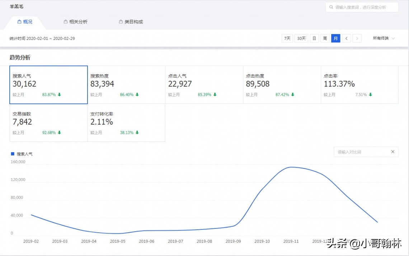Click the next period arrow
The height and width of the screenshot is (256, 409).
tap(357, 38)
